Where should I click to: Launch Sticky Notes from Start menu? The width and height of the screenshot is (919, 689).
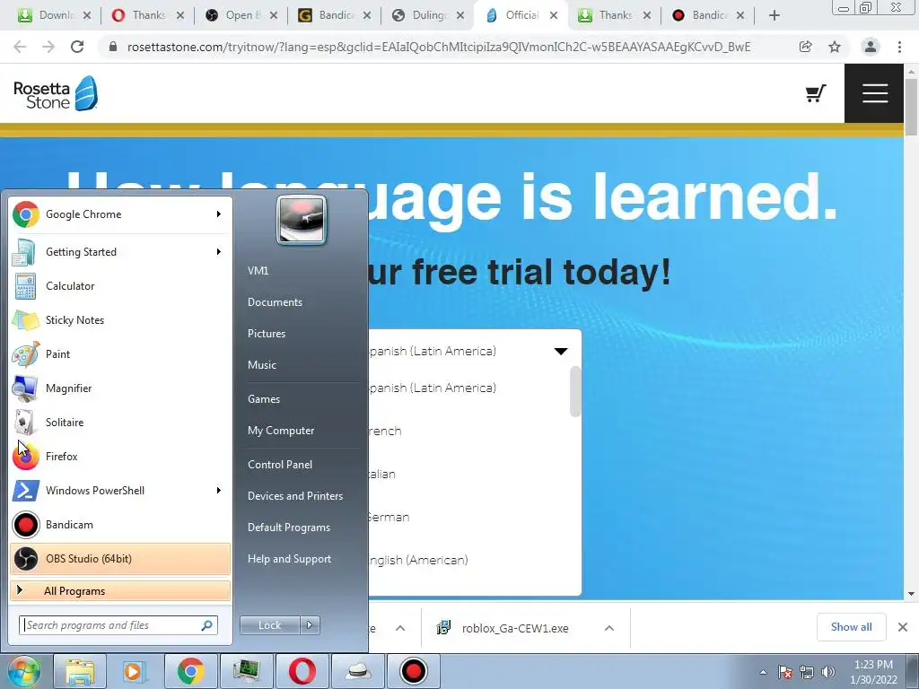[120, 320]
